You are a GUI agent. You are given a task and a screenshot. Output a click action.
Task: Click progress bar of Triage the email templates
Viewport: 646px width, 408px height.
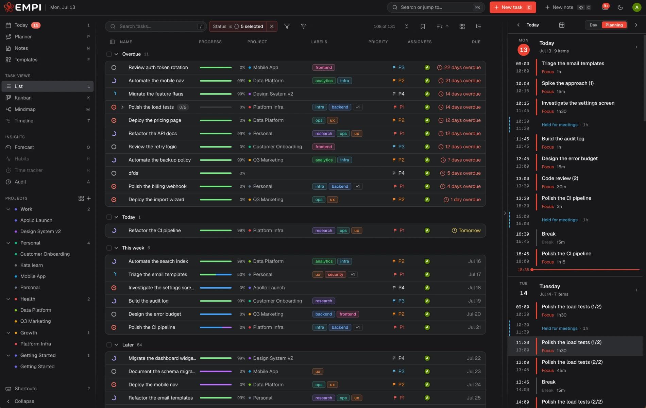(x=216, y=274)
